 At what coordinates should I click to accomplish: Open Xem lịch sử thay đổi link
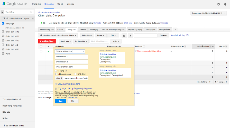point(179,35)
